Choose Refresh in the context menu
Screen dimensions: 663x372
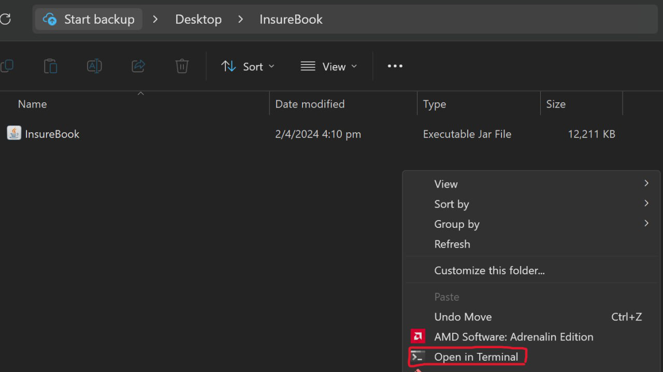coord(452,244)
